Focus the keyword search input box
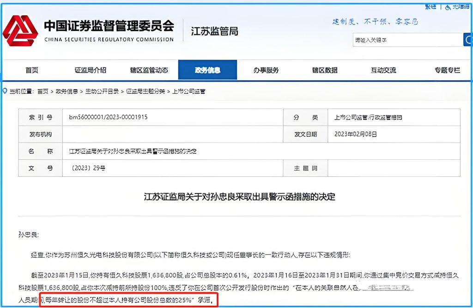 [407, 40]
